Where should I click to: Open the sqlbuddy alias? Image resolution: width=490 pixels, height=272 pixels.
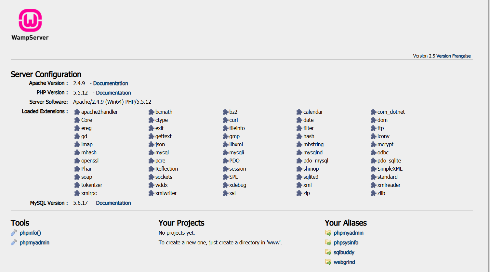point(344,252)
